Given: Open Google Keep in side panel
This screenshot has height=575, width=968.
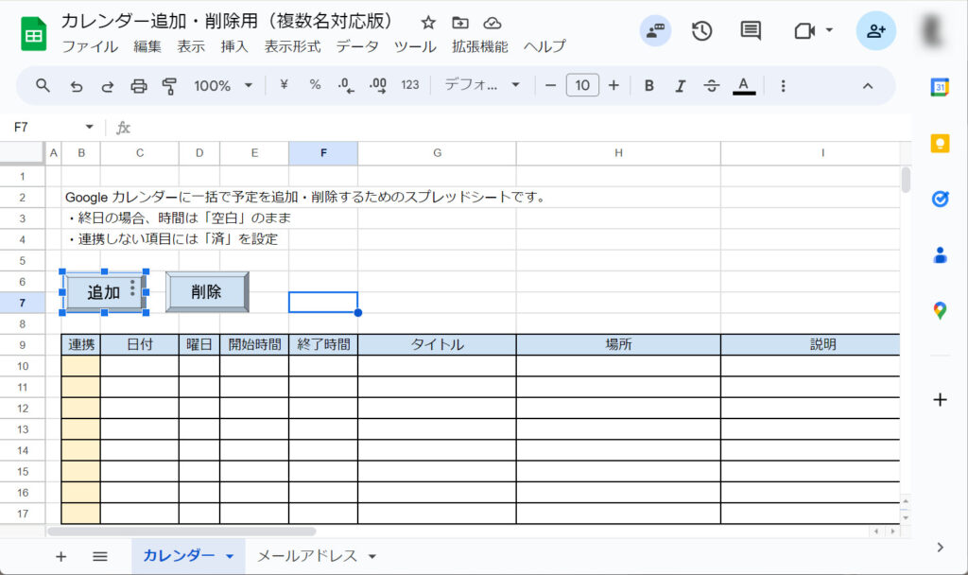Looking at the screenshot, I should [940, 143].
